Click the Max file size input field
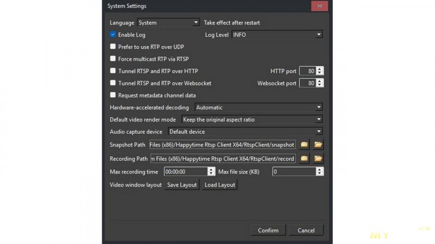This screenshot has height=244, width=435. click(x=294, y=172)
